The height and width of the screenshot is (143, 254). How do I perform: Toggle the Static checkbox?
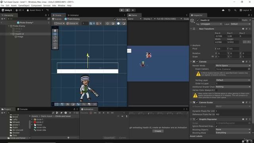point(240,20)
